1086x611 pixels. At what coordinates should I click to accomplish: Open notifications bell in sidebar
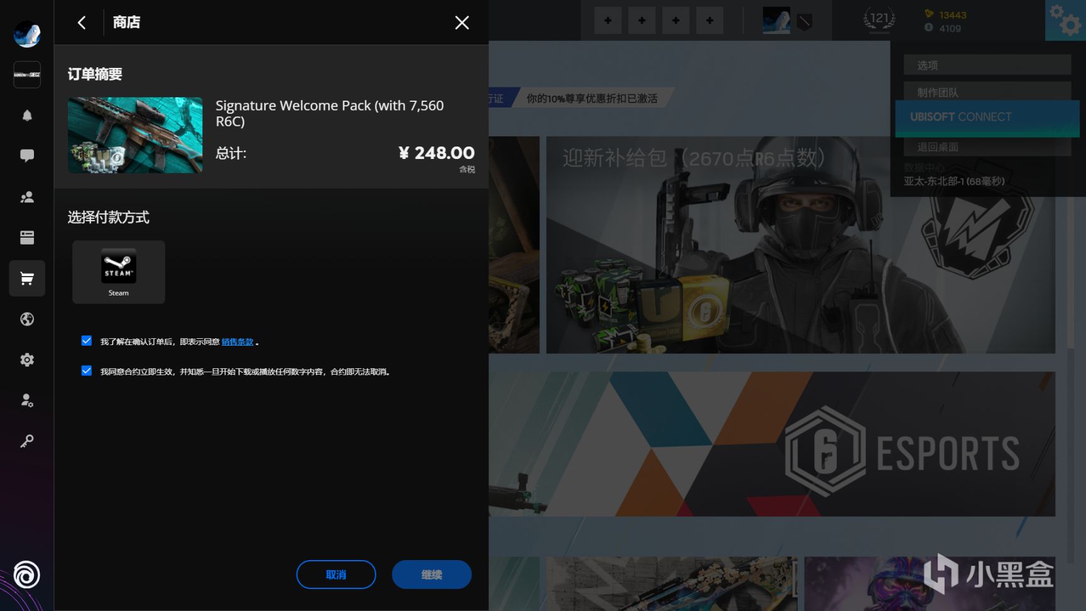tap(27, 116)
